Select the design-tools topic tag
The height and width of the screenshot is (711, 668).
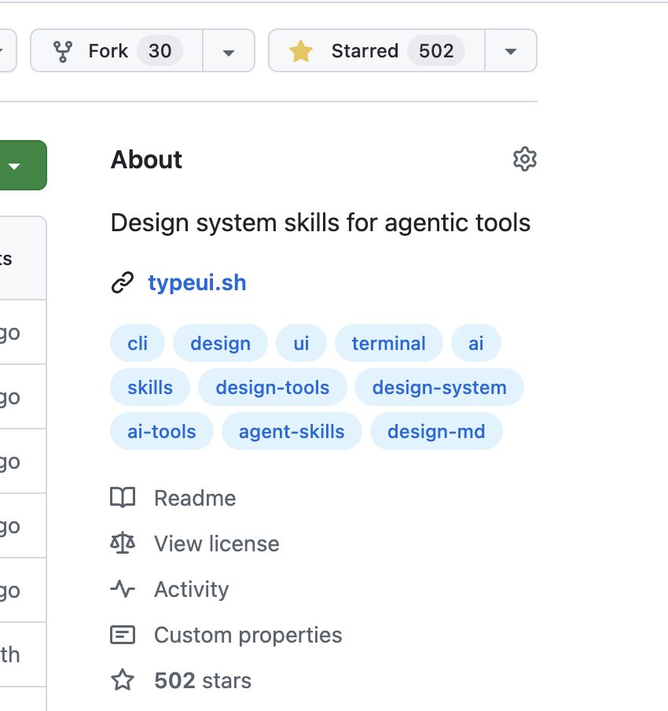(273, 387)
